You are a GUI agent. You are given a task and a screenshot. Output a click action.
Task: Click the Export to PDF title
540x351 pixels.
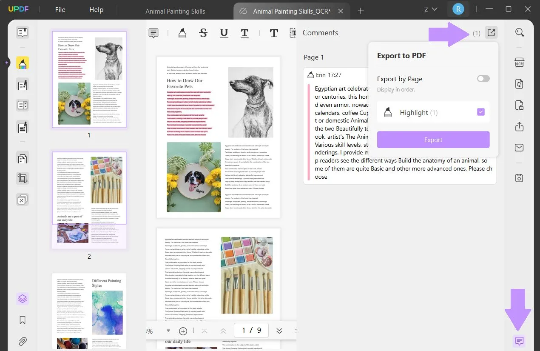401,56
